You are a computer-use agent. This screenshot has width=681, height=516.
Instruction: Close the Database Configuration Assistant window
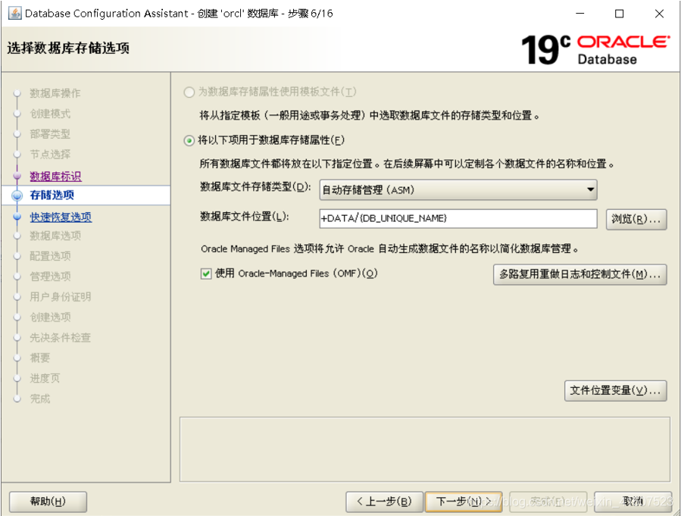(659, 14)
